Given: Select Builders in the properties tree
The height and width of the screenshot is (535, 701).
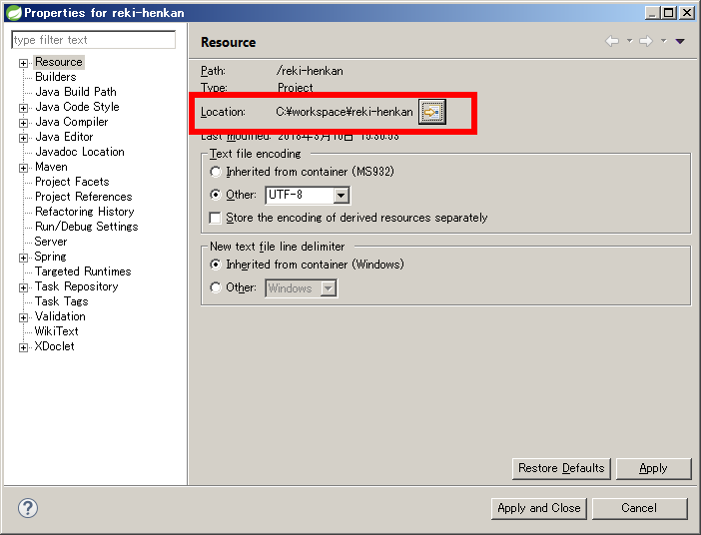Looking at the screenshot, I should pyautogui.click(x=56, y=77).
